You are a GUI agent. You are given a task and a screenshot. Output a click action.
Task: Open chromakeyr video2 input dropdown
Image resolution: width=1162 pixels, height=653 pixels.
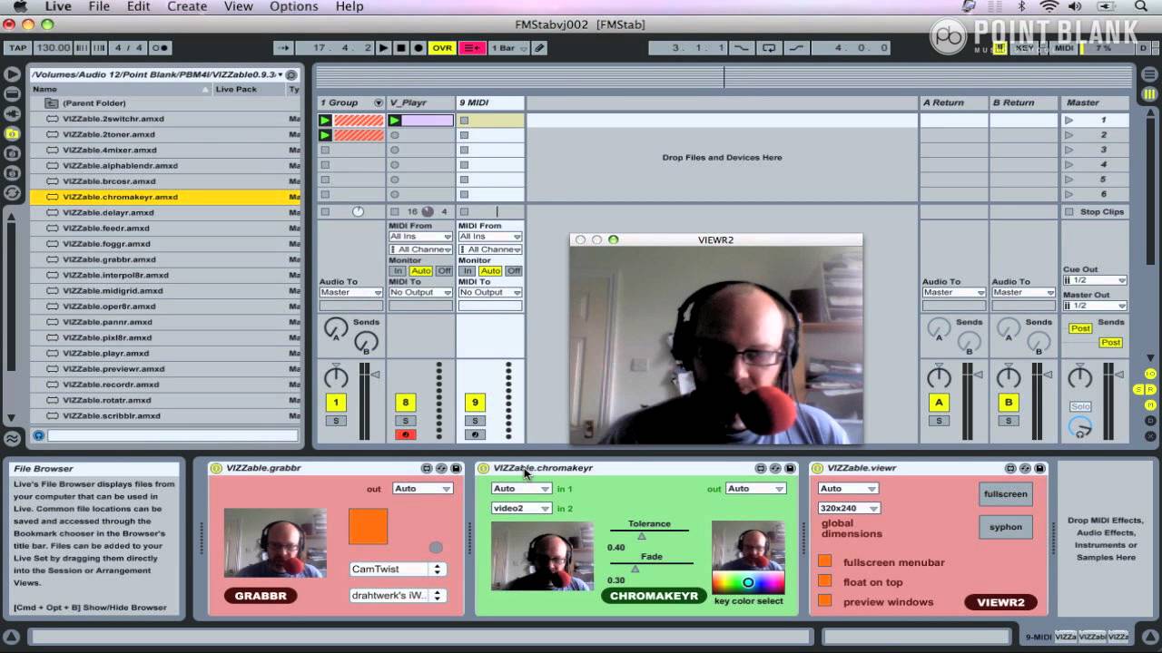[521, 509]
